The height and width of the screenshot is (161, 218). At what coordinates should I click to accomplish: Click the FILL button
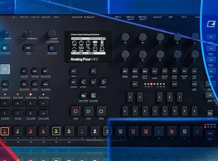pyautogui.click(x=210, y=113)
